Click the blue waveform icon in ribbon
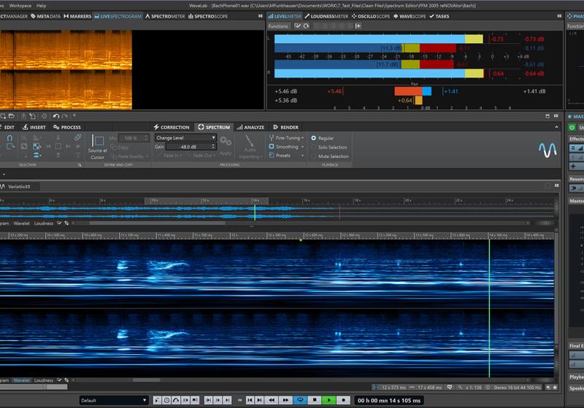Screen dimensions: 584x408 click(547, 149)
